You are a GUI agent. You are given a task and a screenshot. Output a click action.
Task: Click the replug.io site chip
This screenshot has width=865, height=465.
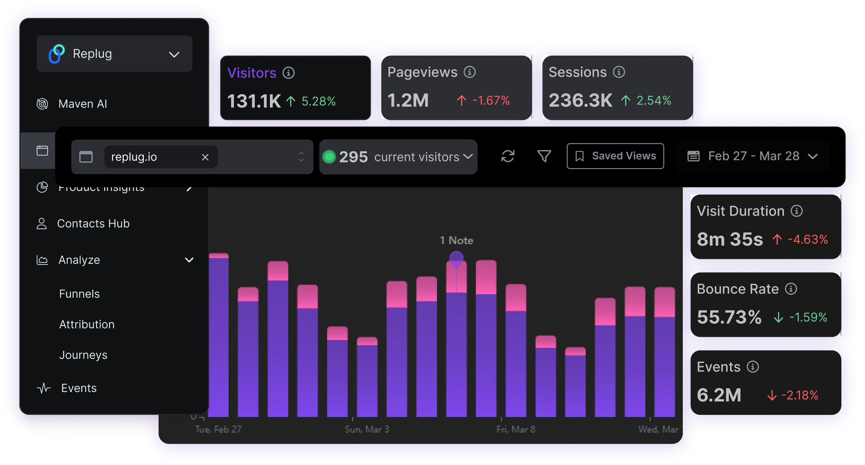pyautogui.click(x=161, y=157)
